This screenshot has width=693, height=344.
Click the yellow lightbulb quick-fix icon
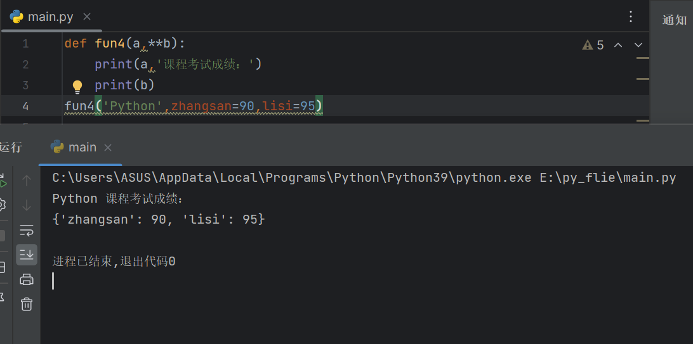[77, 86]
